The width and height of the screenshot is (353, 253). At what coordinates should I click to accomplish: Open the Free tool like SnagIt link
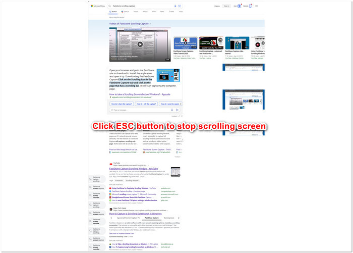coord(124,149)
